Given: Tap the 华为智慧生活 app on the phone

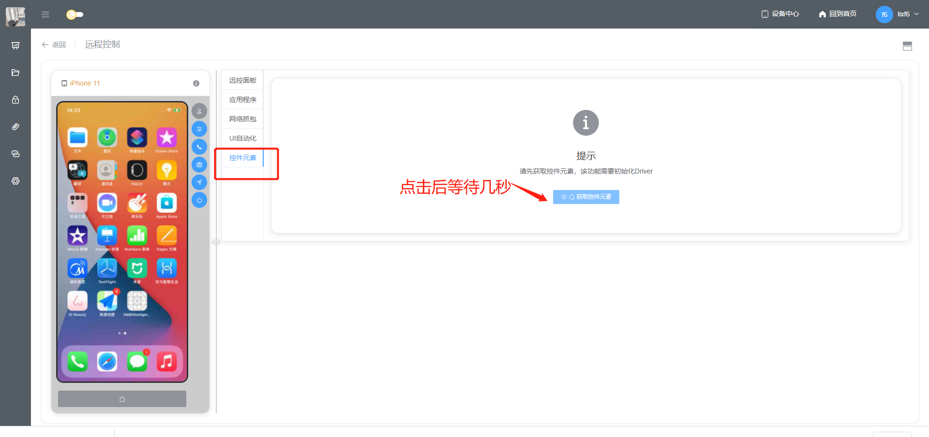Looking at the screenshot, I should (166, 269).
